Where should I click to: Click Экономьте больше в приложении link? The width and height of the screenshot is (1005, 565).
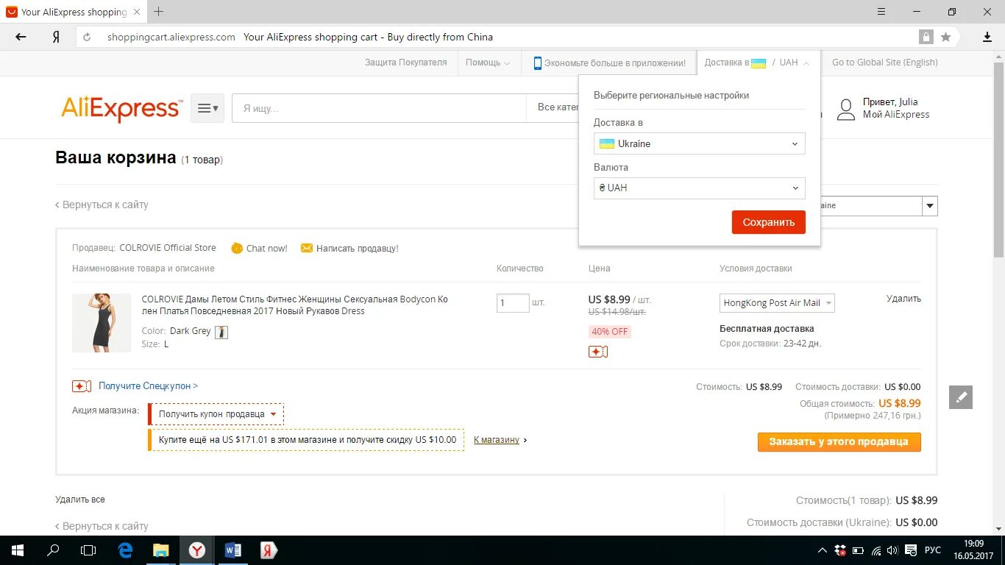[615, 63]
